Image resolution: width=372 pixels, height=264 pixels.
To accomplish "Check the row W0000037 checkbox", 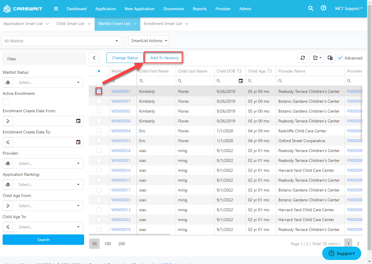I will coord(99,101).
